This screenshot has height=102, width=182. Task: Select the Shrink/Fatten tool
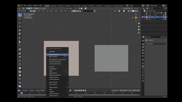pos(20,82)
